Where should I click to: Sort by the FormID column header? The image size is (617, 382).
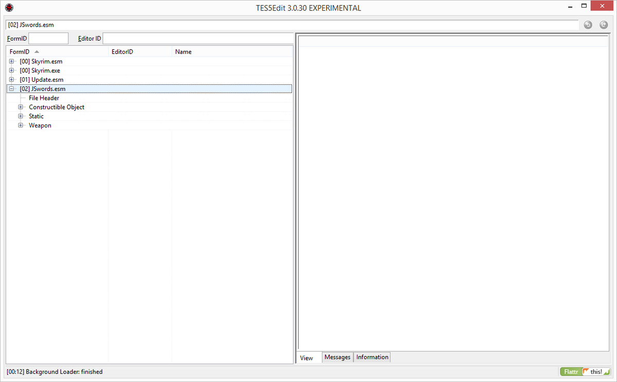pos(57,52)
